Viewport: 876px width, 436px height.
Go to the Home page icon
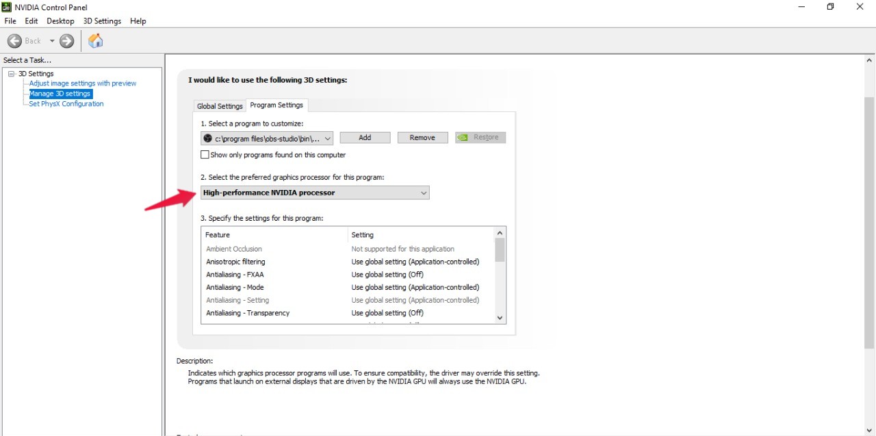96,41
